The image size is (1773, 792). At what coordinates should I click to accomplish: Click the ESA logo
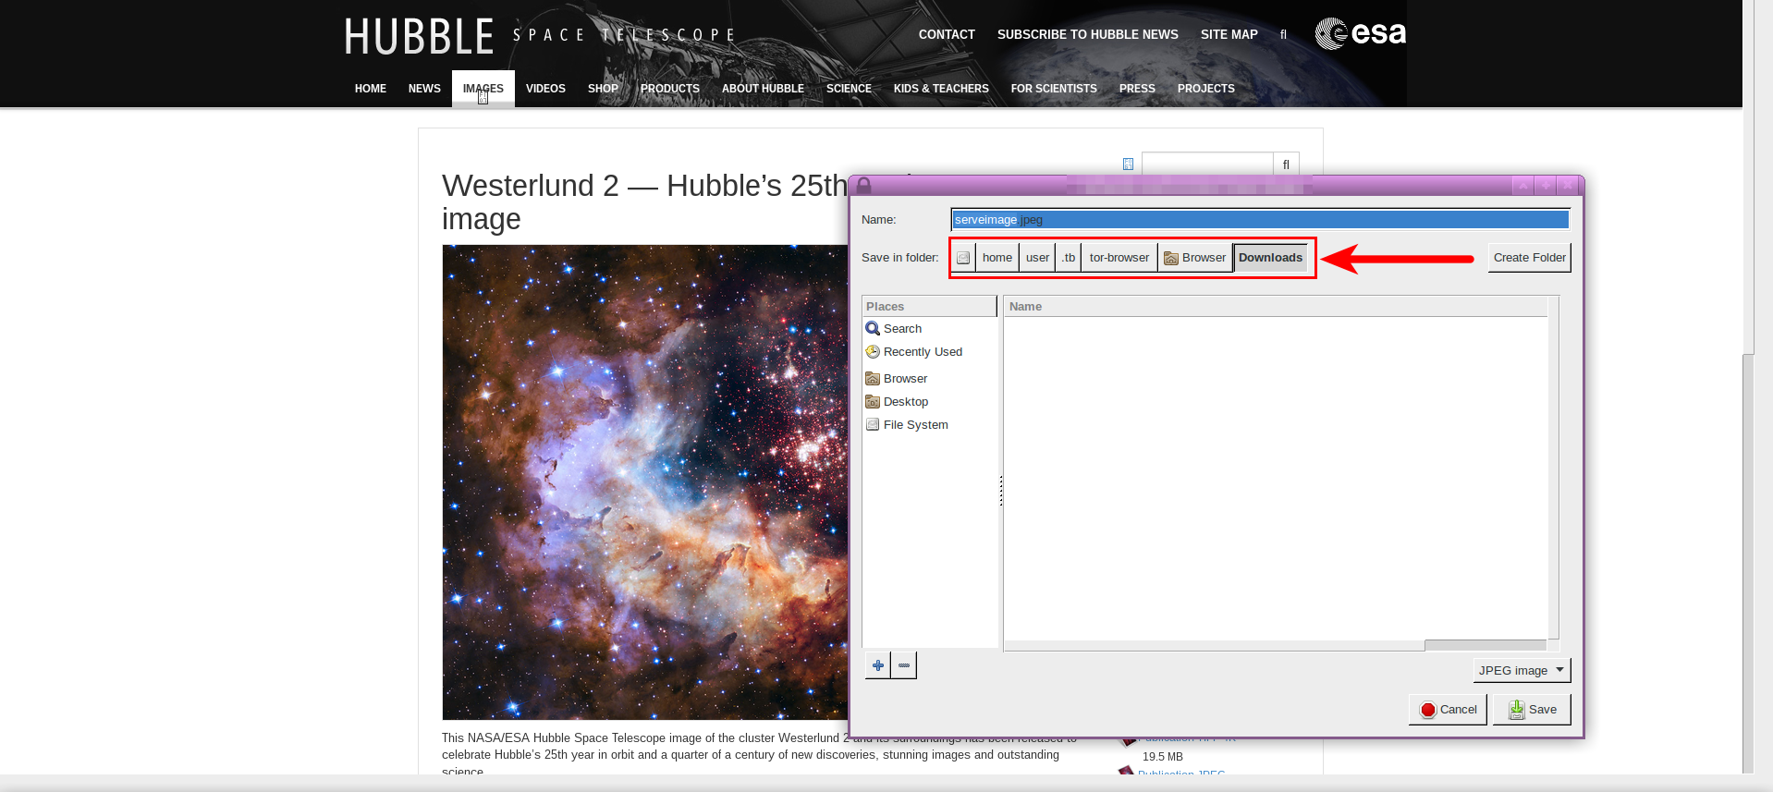[x=1360, y=34]
